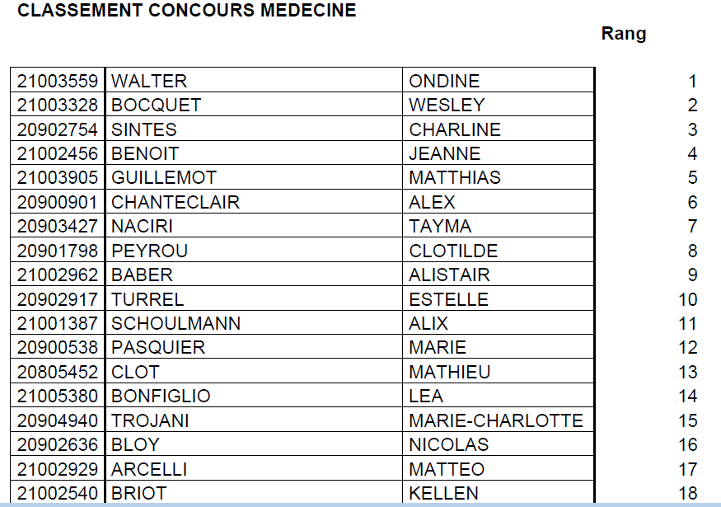Select first name ONDINE

coord(444,81)
